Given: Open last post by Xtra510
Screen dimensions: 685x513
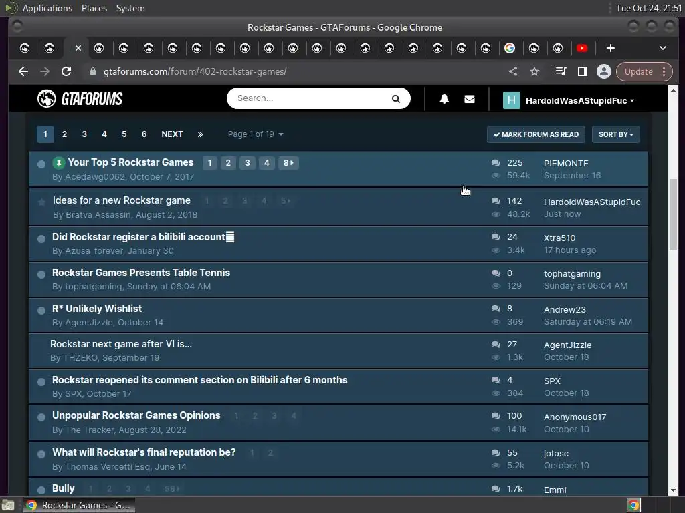Looking at the screenshot, I should tap(570, 250).
